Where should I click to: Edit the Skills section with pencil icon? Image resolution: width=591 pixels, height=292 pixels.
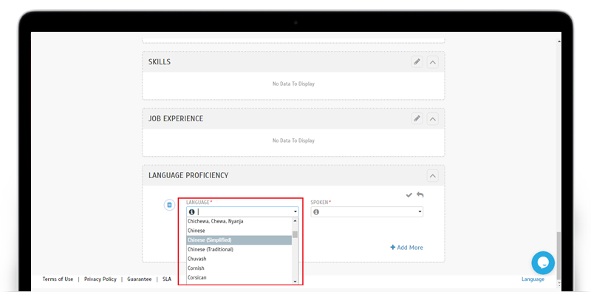(x=417, y=62)
